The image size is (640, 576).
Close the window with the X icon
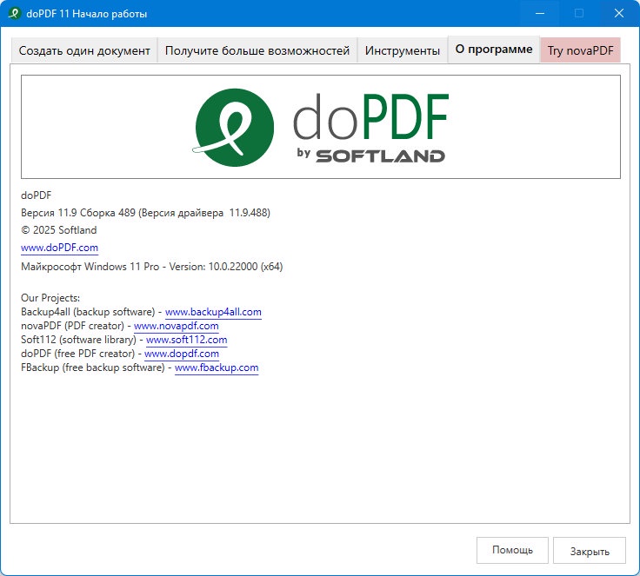pyautogui.click(x=619, y=13)
